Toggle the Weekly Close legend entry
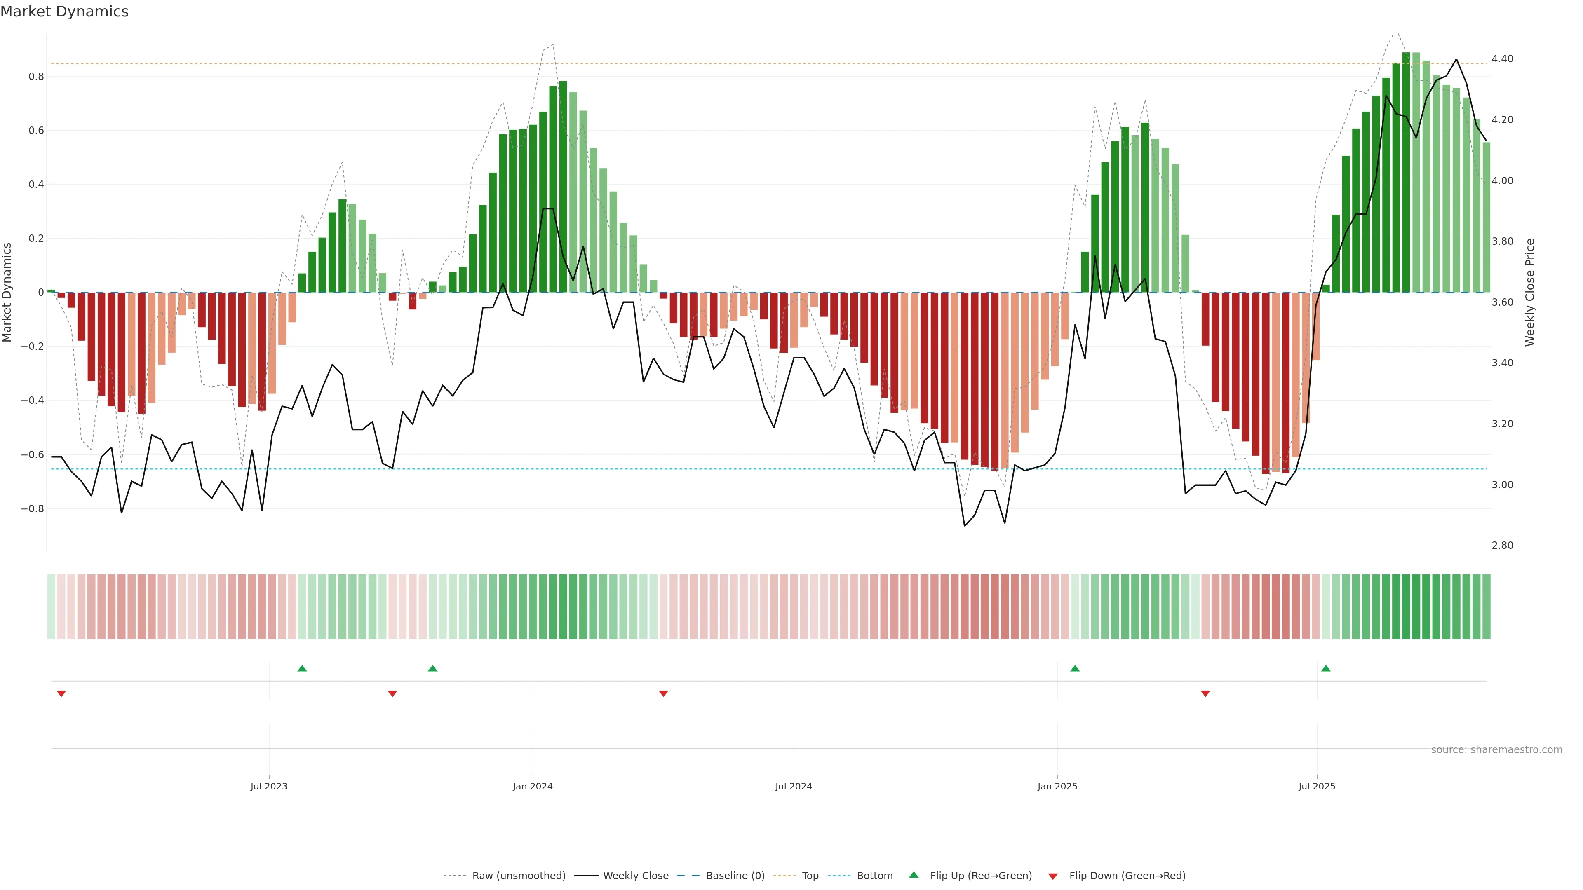Image resolution: width=1583 pixels, height=890 pixels. [x=635, y=875]
